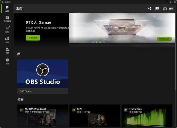The image size is (177, 128).
Task: Click the NVIDIA Local AI banner button
Action: pyautogui.click(x=164, y=39)
